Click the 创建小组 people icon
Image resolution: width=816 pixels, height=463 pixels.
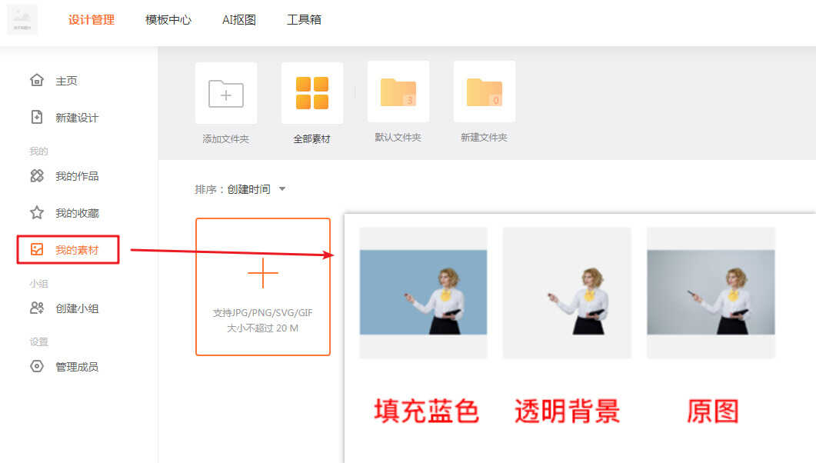pos(37,308)
